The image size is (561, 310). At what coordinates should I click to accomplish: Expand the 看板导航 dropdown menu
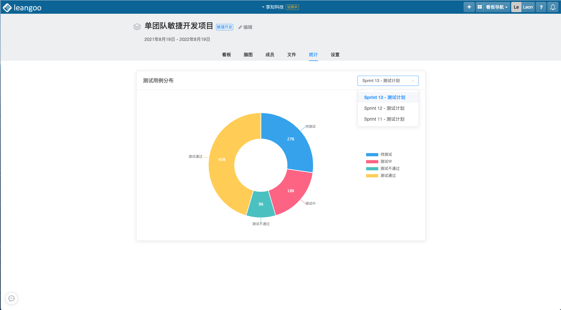pos(496,7)
